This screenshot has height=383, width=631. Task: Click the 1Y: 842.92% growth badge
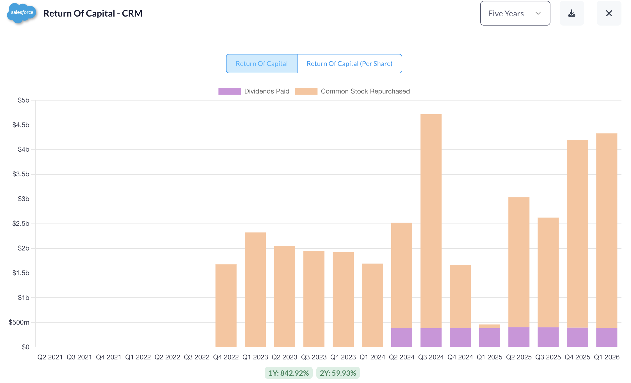click(288, 373)
